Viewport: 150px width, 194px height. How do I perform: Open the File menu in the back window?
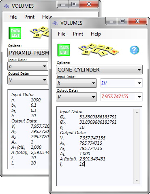(x=13, y=17)
